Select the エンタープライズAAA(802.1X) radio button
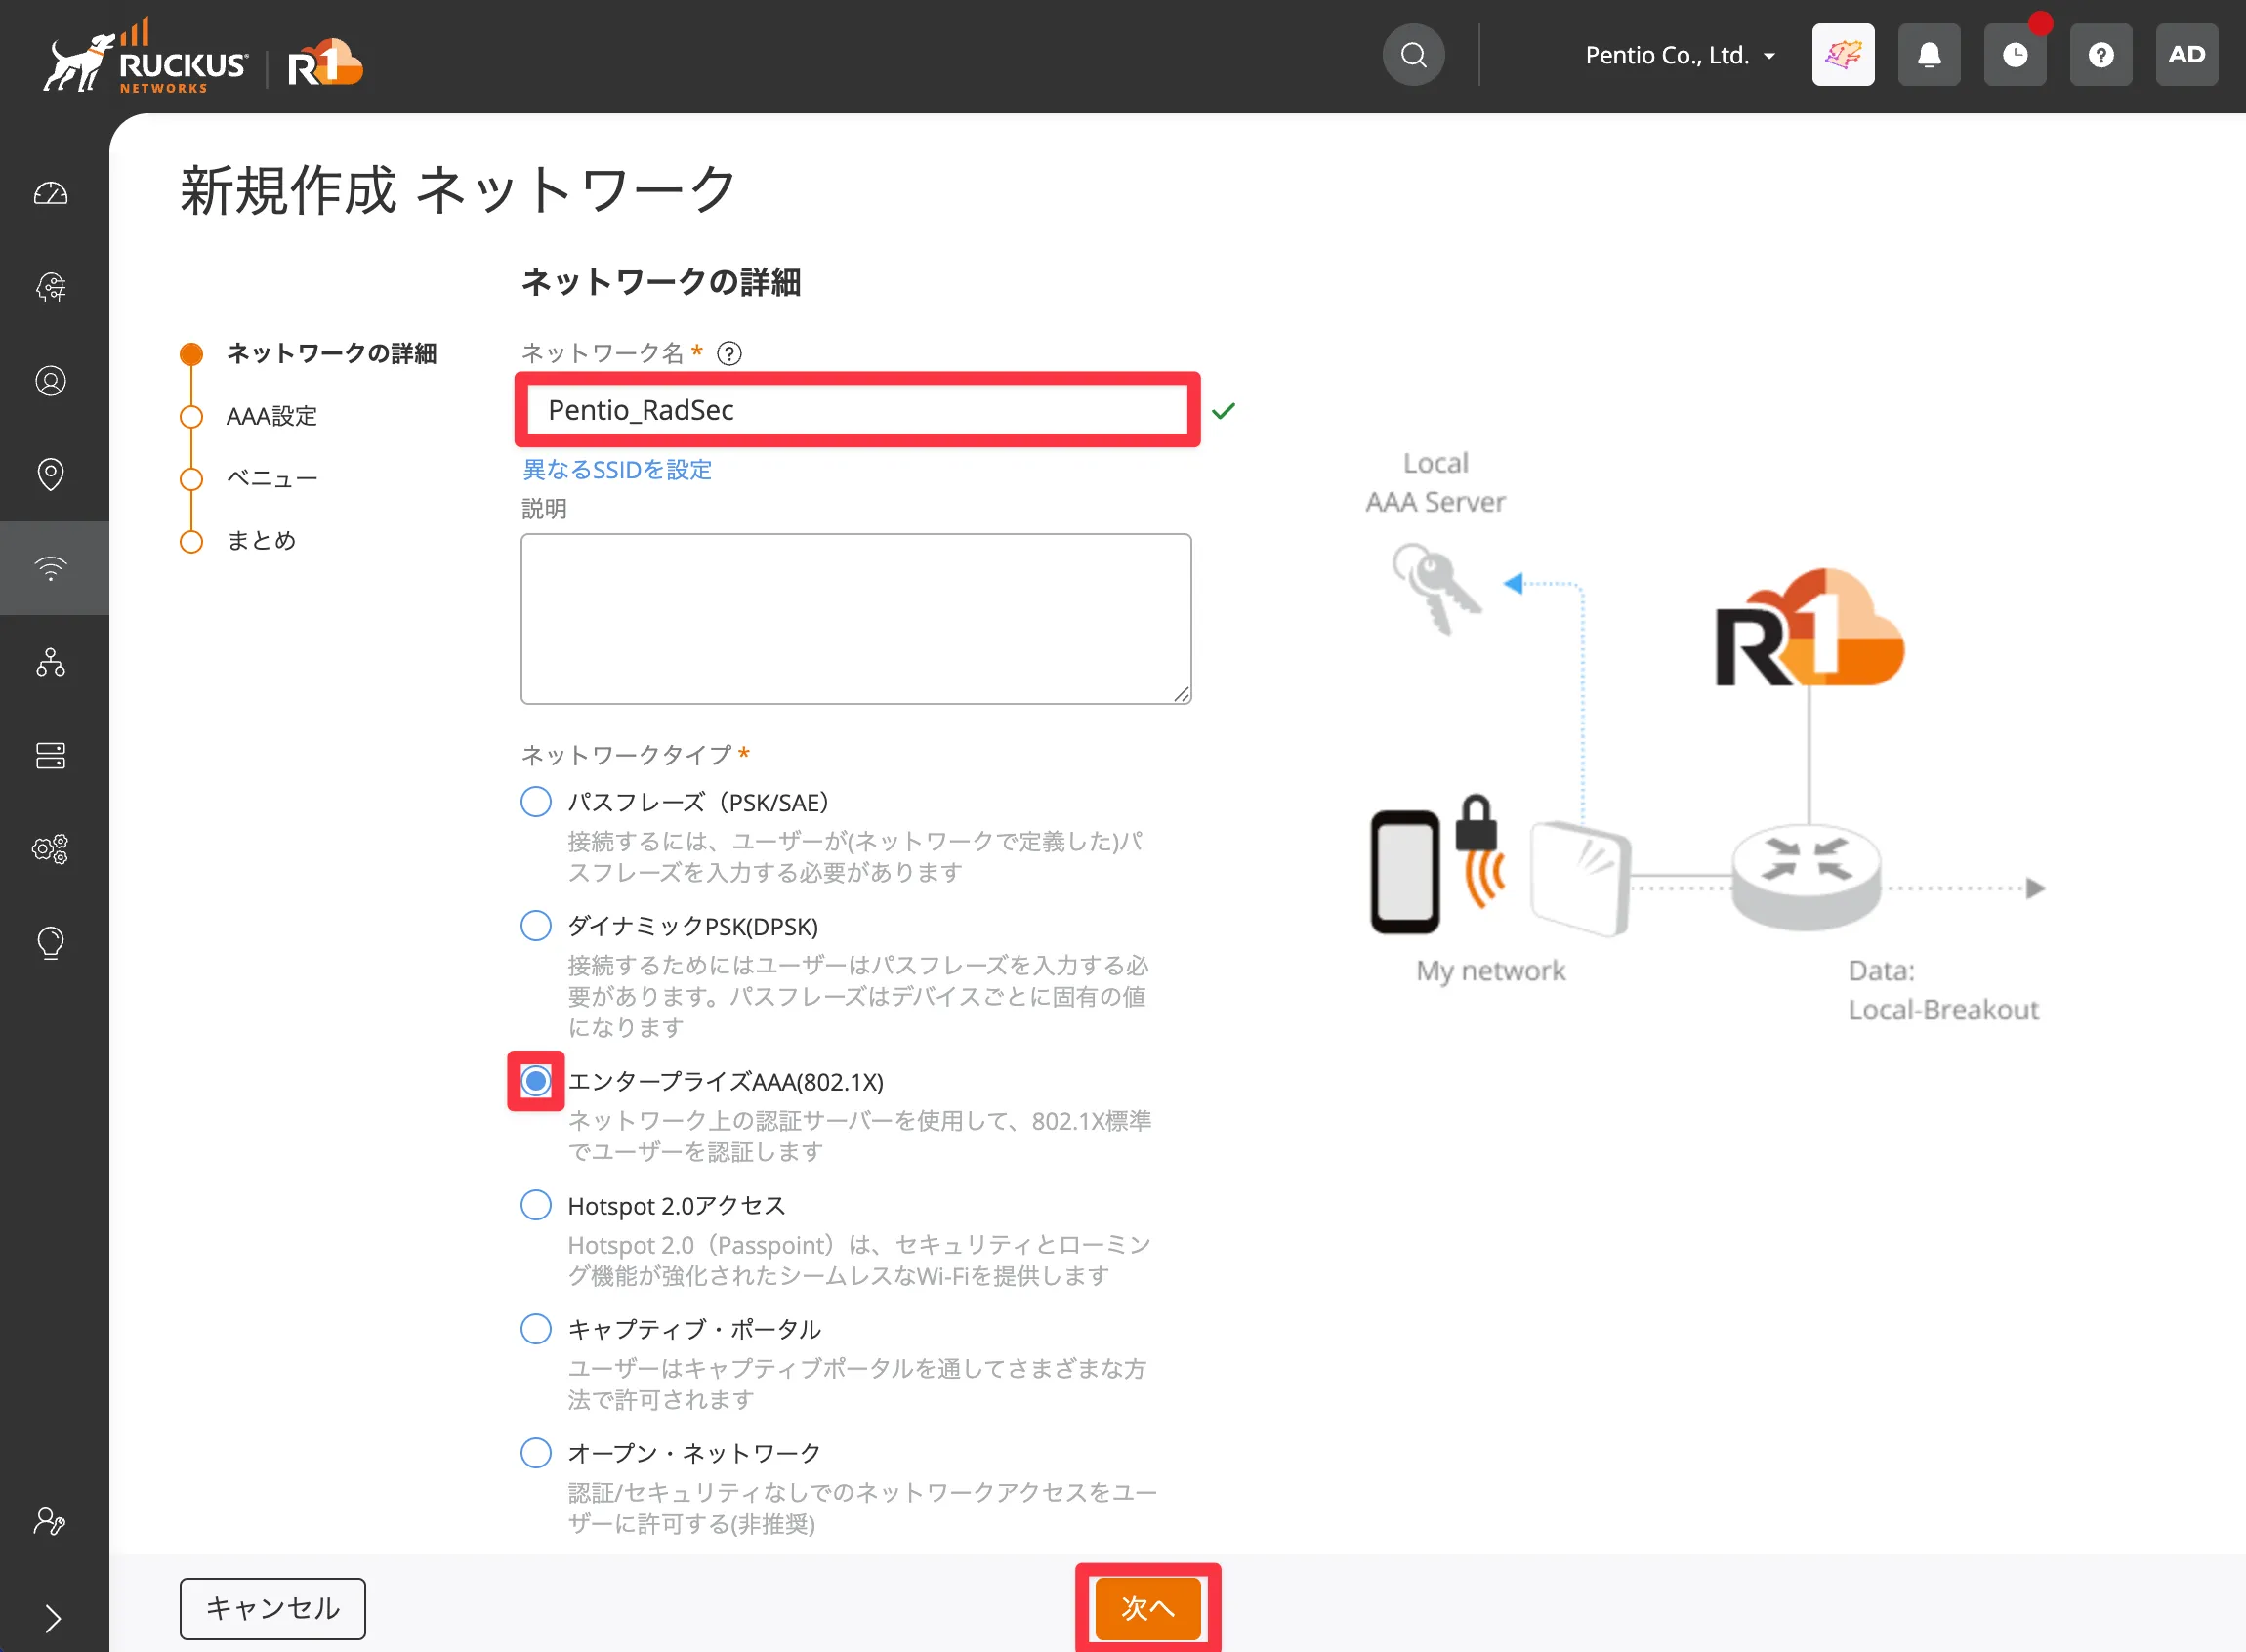This screenshot has width=2246, height=1652. coord(536,1081)
